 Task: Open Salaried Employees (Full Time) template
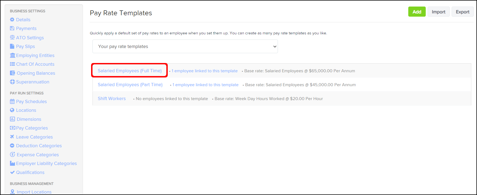click(130, 71)
